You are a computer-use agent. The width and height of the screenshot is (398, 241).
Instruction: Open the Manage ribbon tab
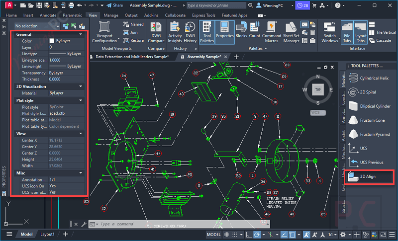pyautogui.click(x=111, y=15)
